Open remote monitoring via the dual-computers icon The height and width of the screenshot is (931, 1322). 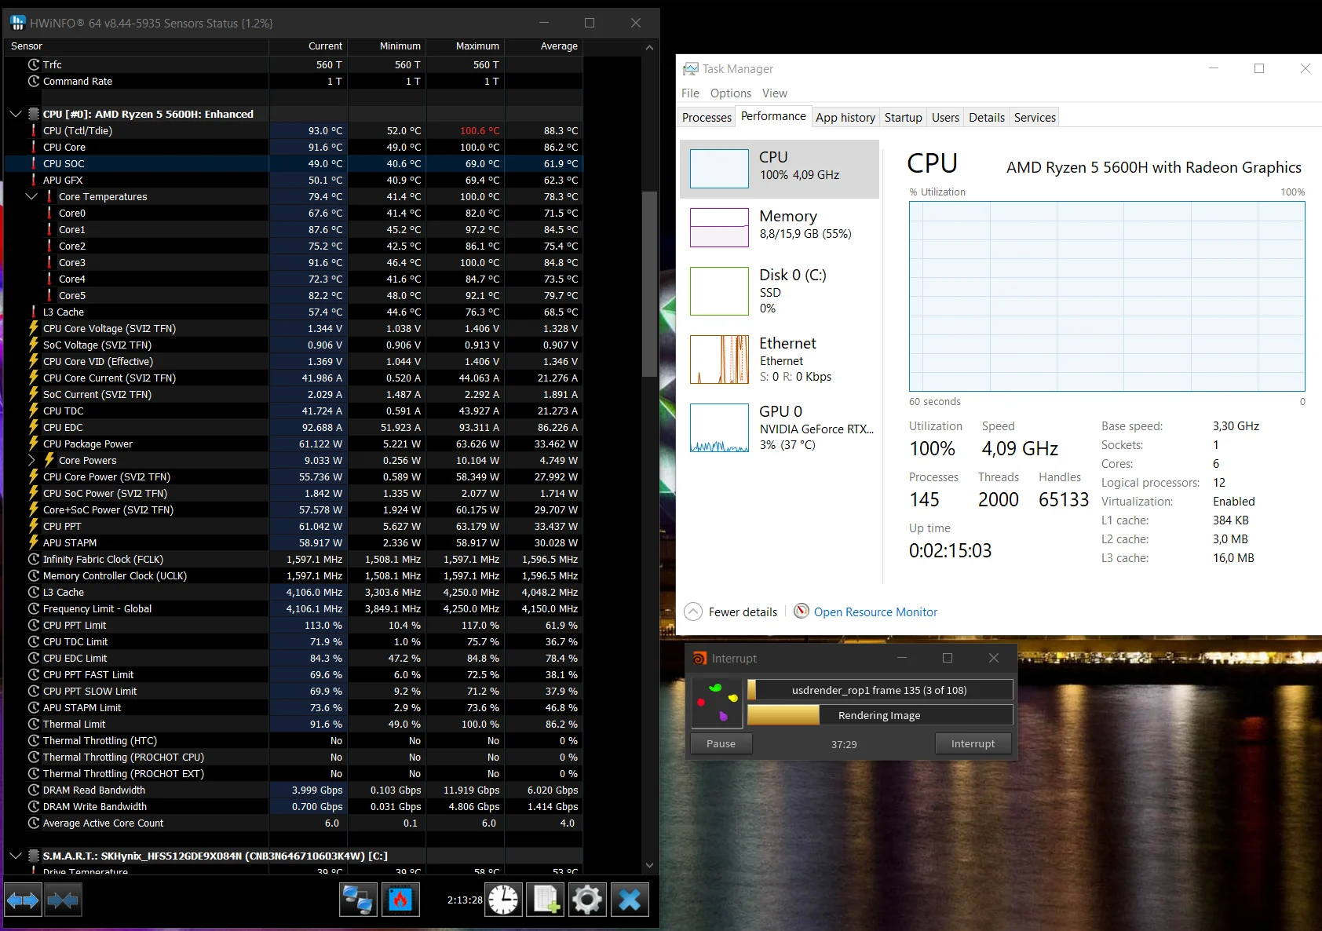358,900
